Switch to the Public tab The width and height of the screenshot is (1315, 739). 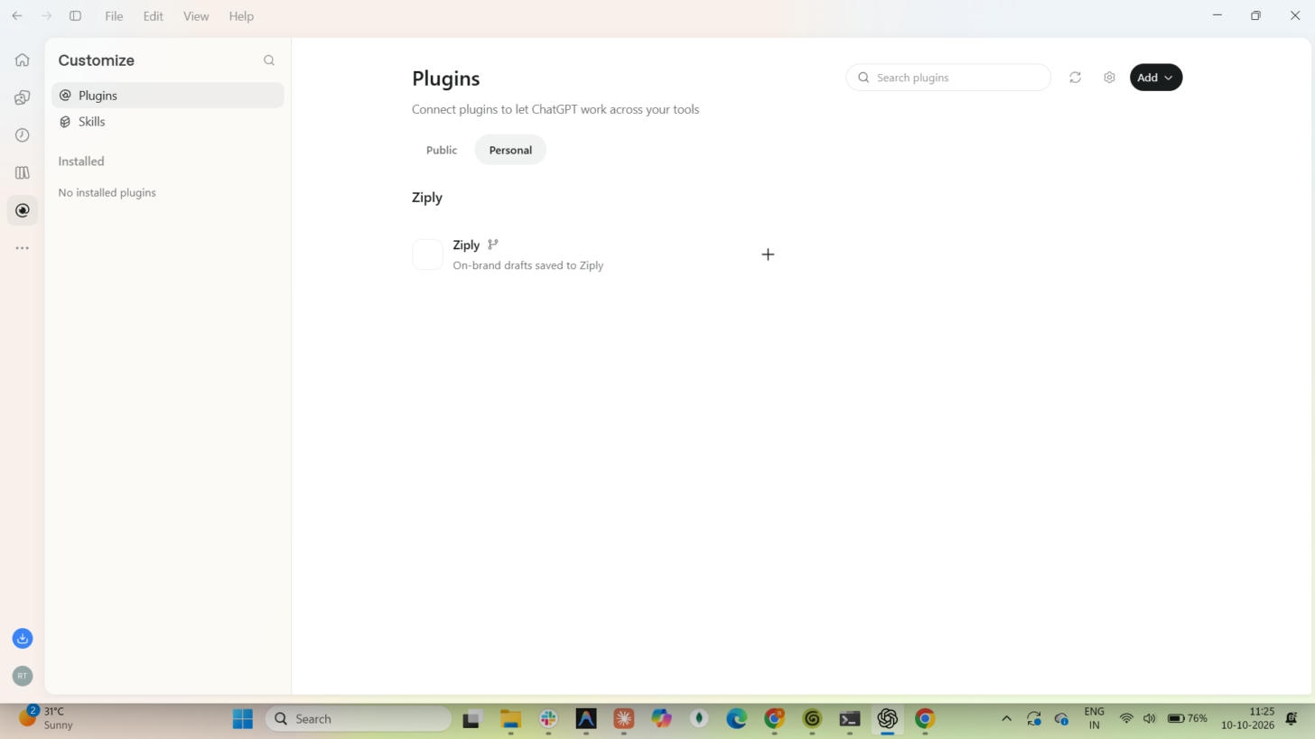point(442,150)
